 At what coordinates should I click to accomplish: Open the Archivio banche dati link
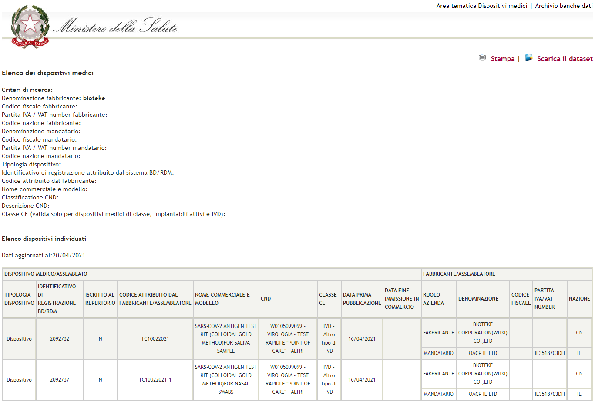(564, 6)
